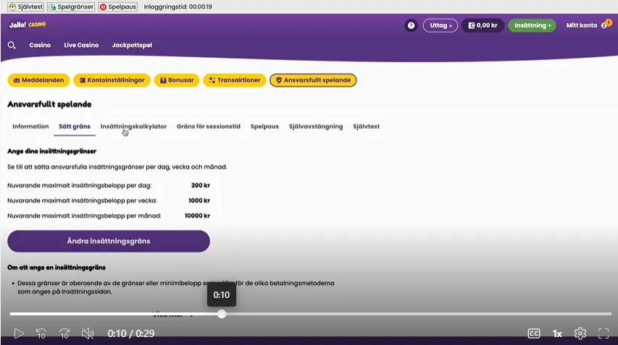Click the 1000 kr weekly limit value
Viewport: 618px width, 345px height.
pyautogui.click(x=199, y=200)
